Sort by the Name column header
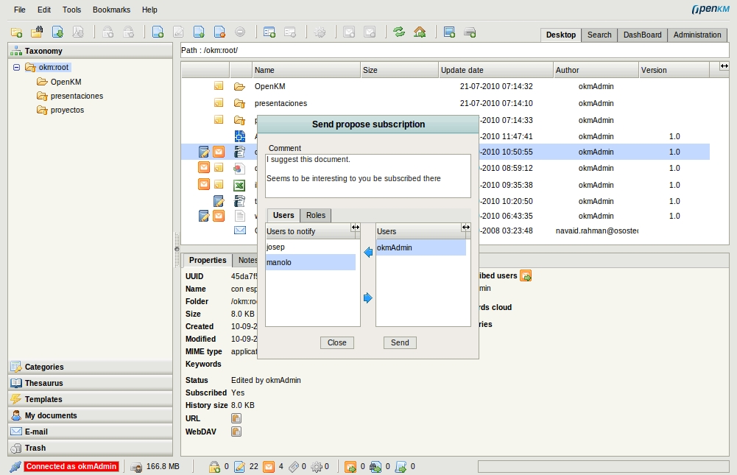 coord(306,70)
